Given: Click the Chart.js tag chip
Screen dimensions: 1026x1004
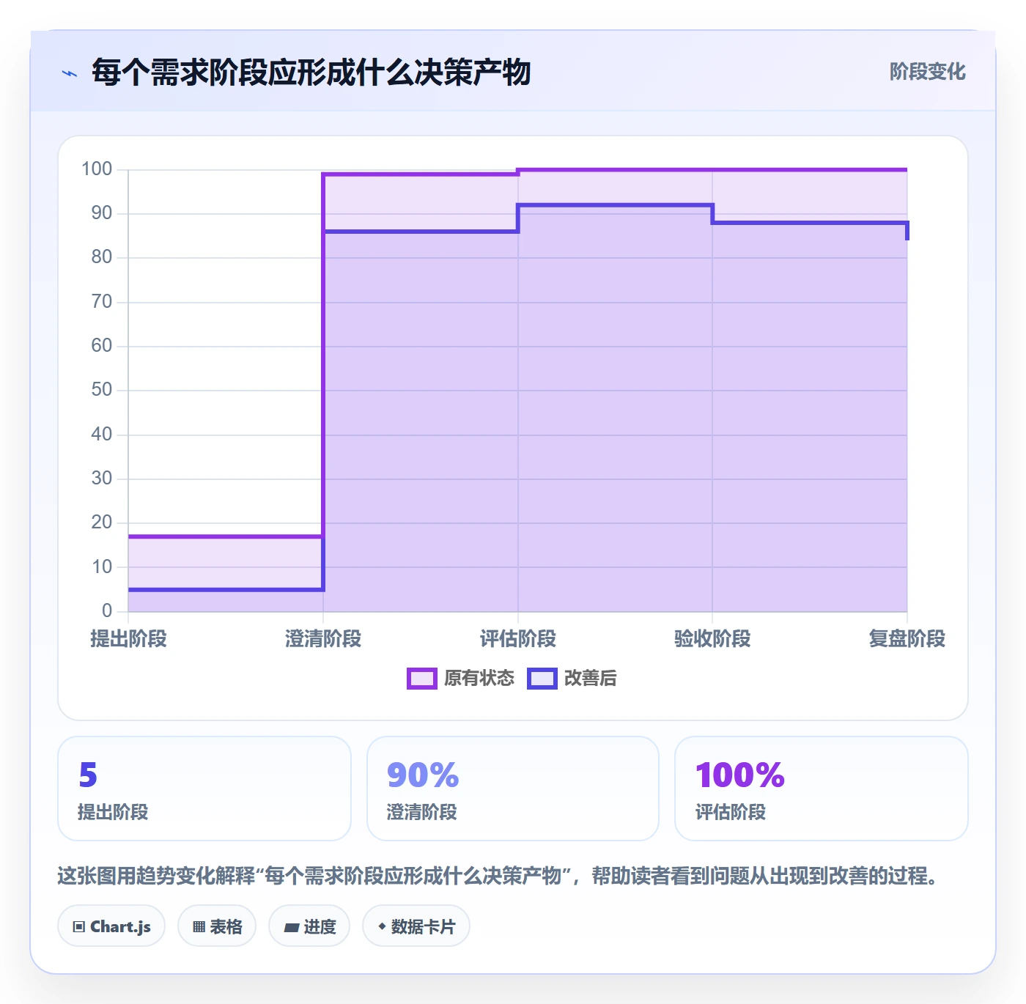Looking at the screenshot, I should (x=111, y=926).
